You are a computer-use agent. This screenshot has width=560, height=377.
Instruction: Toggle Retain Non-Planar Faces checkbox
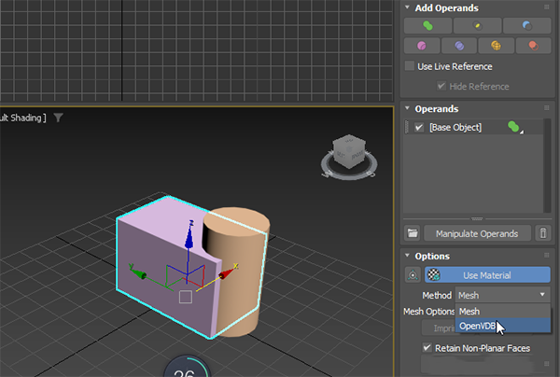click(x=427, y=349)
